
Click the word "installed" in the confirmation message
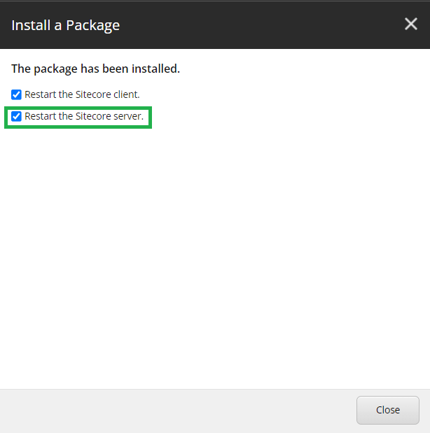click(156, 69)
